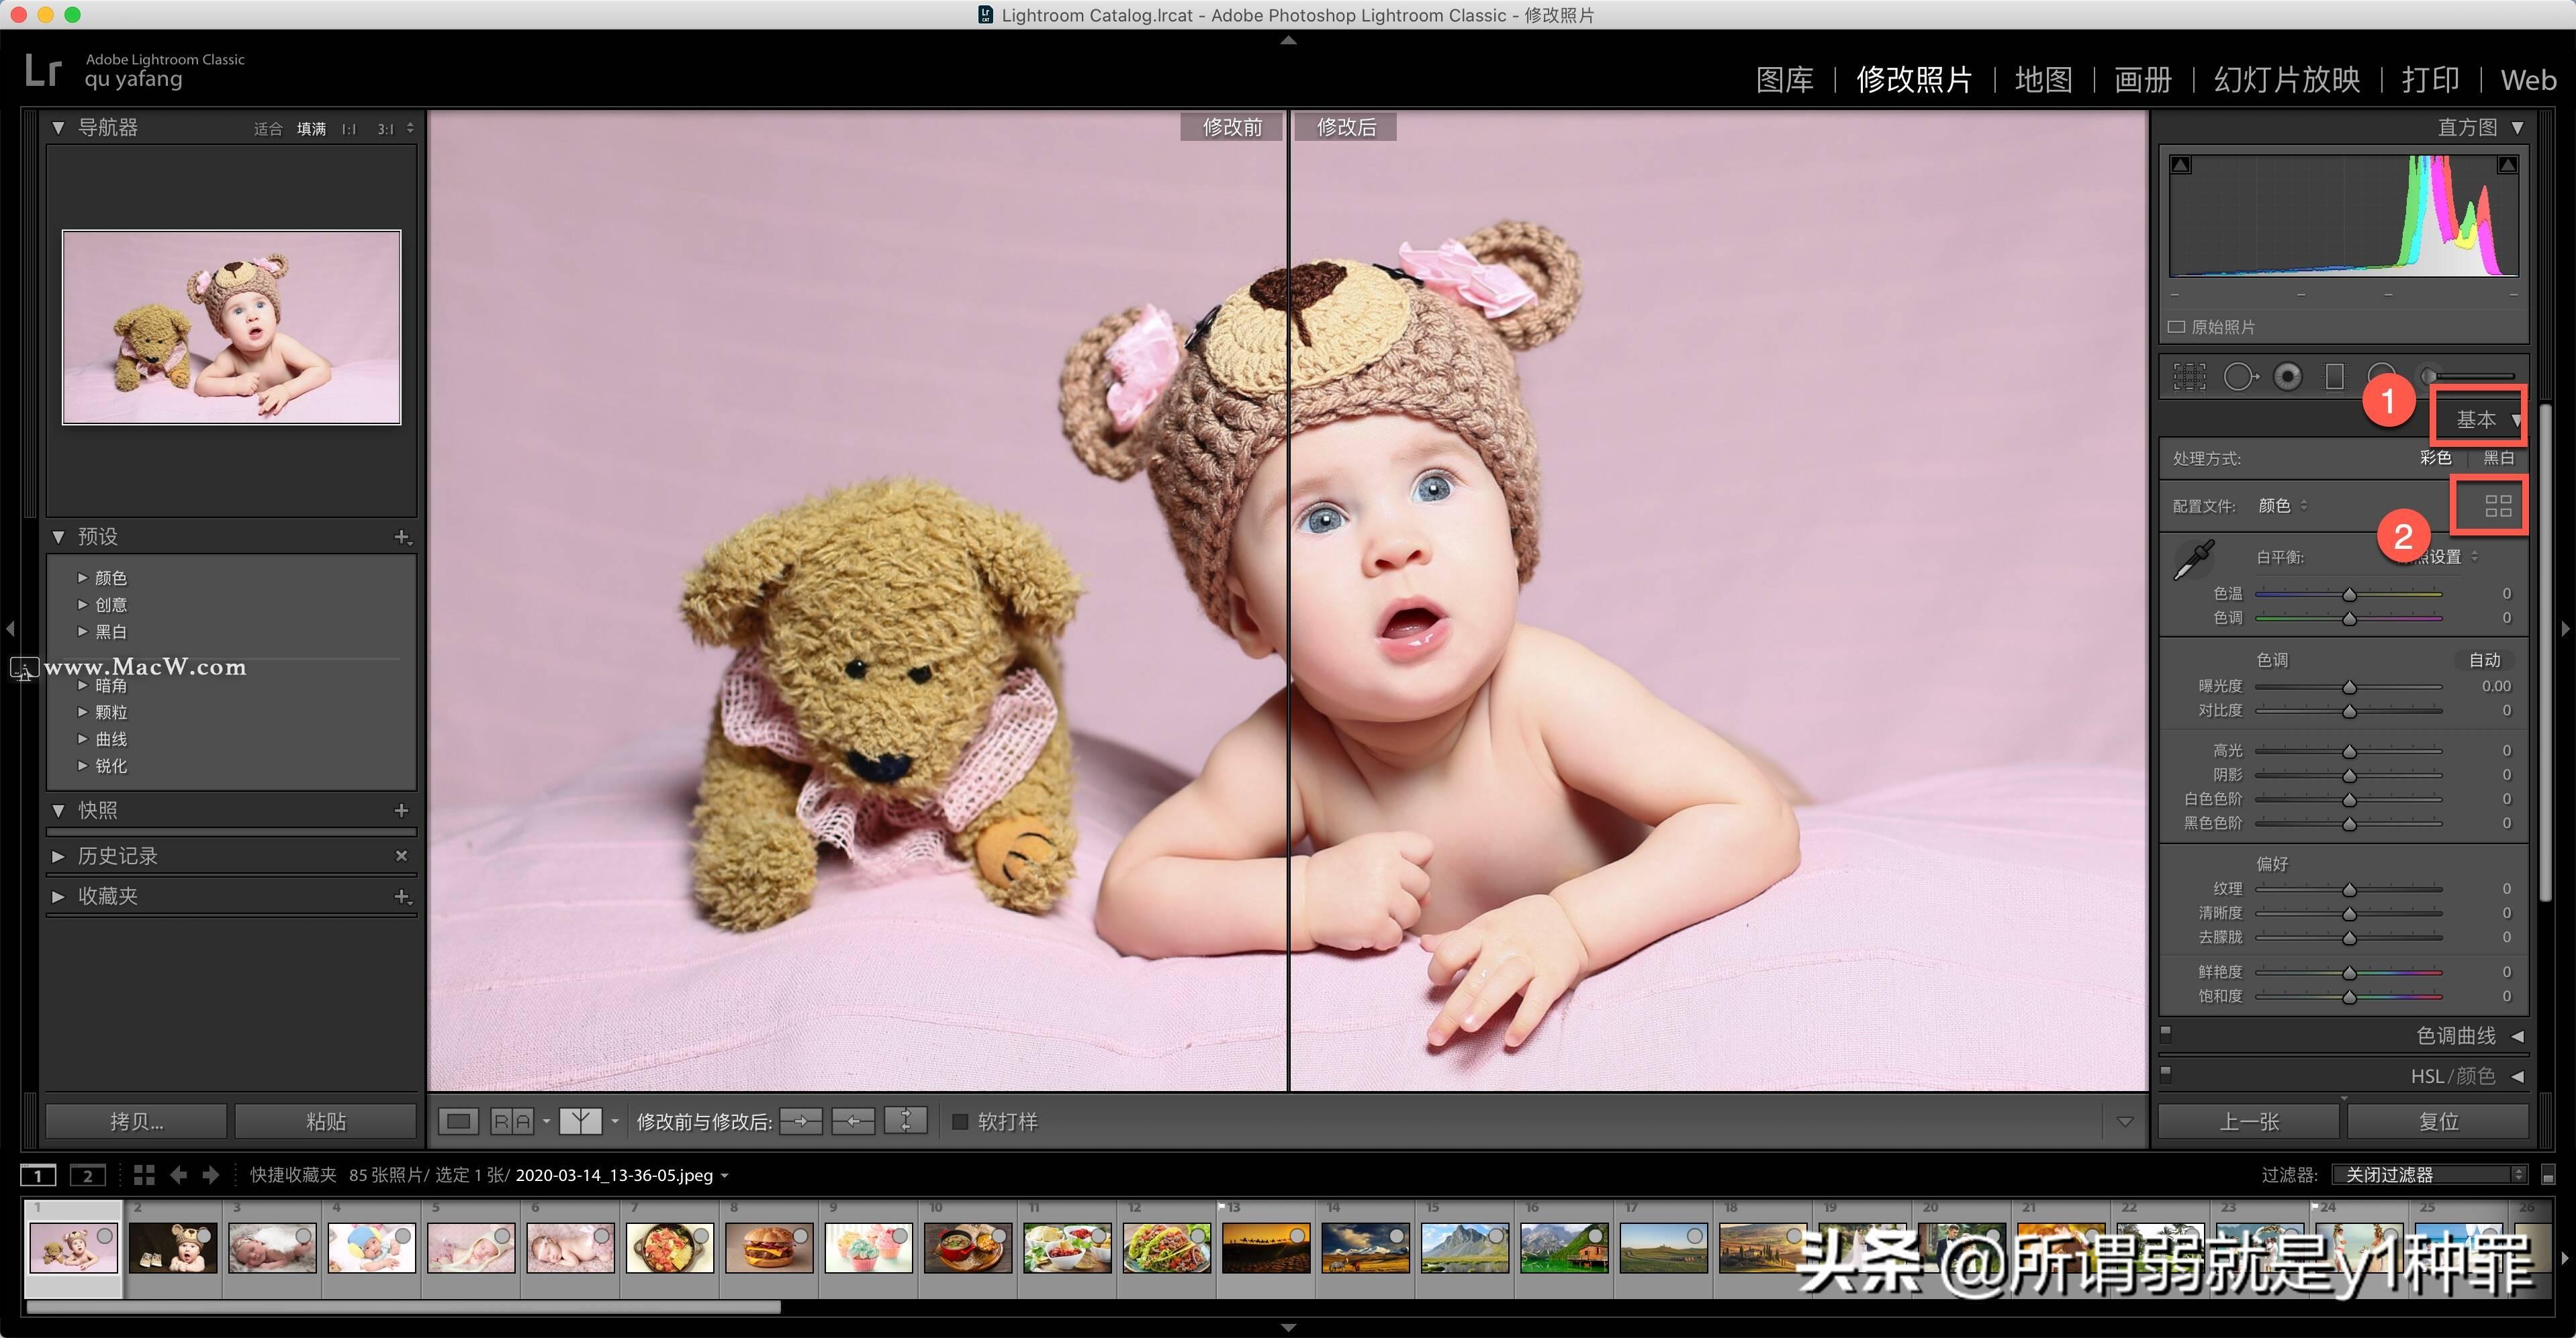Screen dimensions: 2576x1338
Task: Click the navigator preview image
Action: (232, 327)
